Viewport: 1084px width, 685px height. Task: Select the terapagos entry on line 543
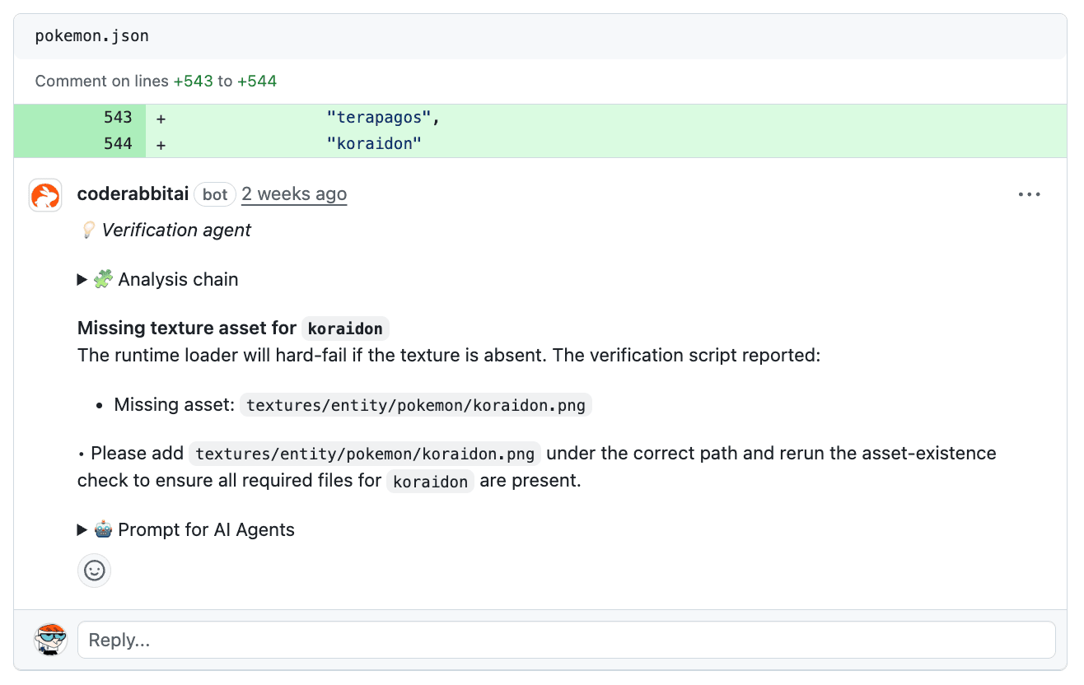point(381,117)
